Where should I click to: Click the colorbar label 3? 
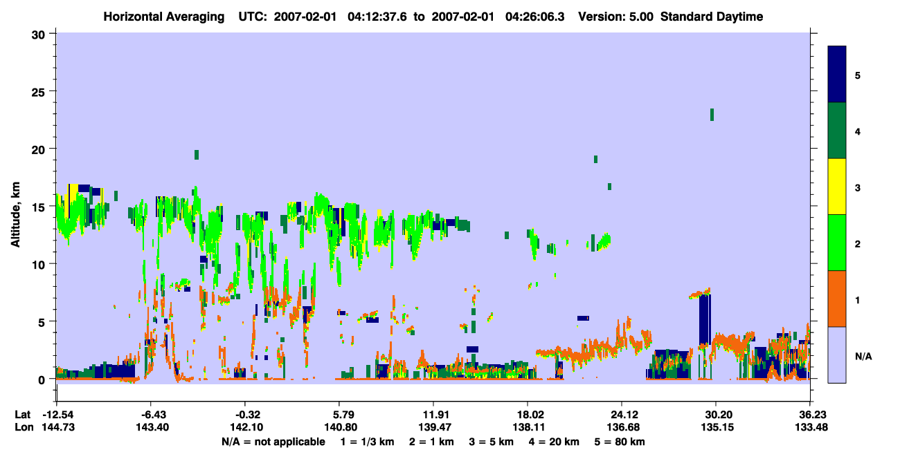click(858, 187)
